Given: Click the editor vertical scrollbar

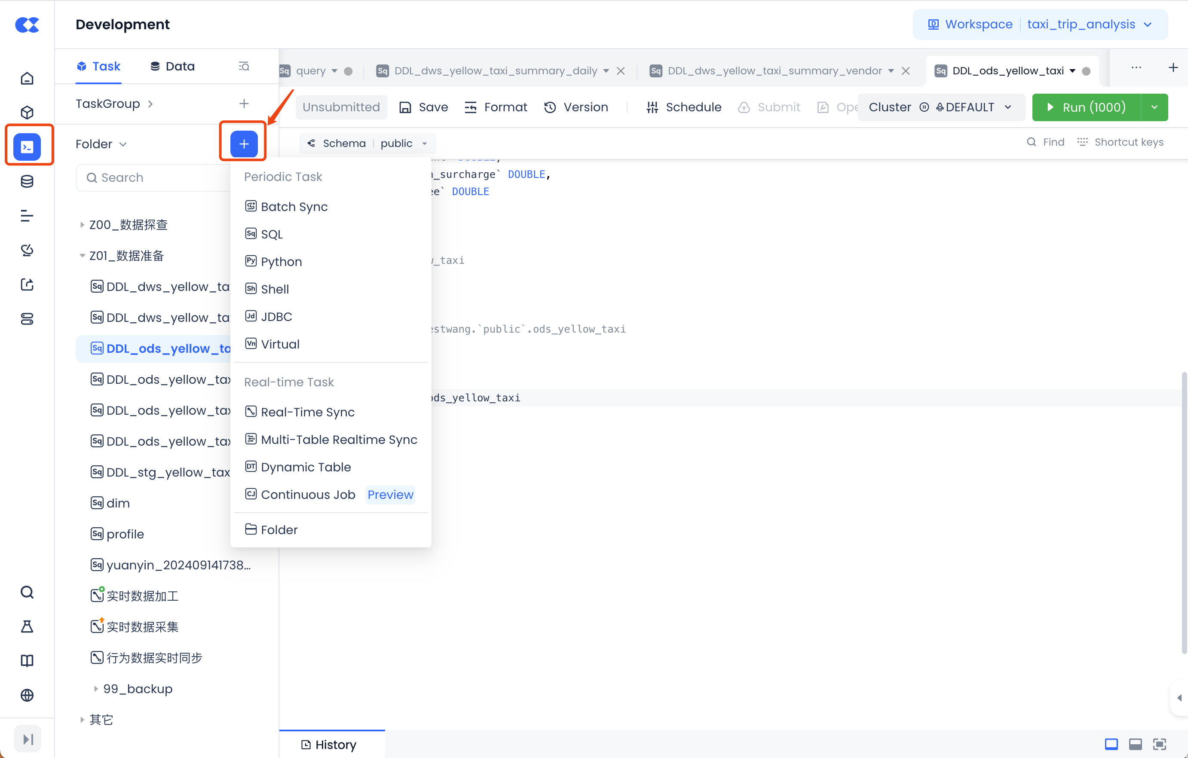Looking at the screenshot, I should tap(1183, 513).
